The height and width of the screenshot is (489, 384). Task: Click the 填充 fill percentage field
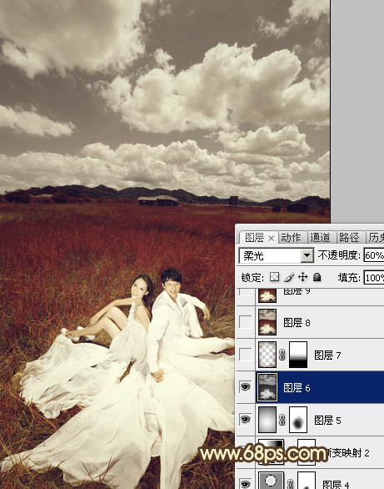pos(374,278)
